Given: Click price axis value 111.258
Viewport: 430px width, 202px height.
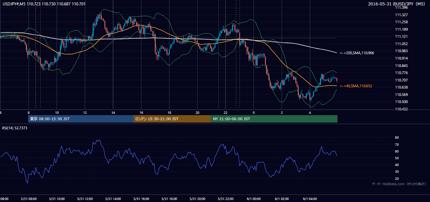Looking at the screenshot, I should point(401,22).
